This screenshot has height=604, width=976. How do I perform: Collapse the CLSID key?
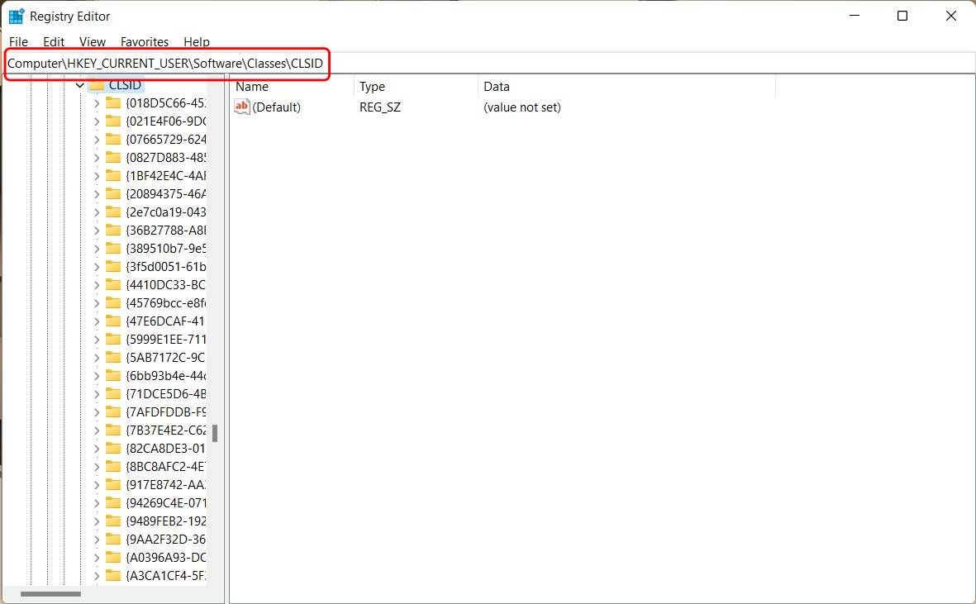(x=79, y=85)
